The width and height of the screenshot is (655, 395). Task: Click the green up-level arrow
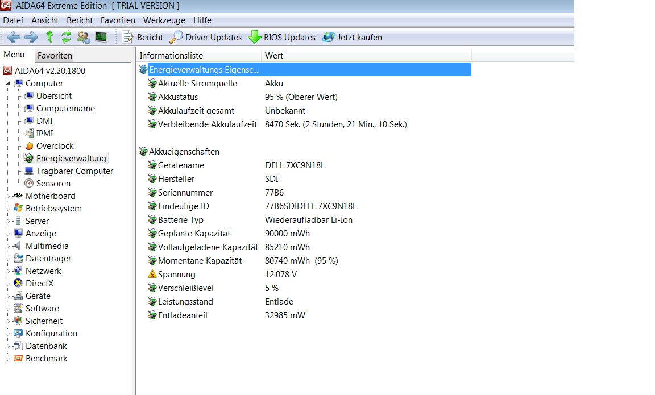[49, 38]
